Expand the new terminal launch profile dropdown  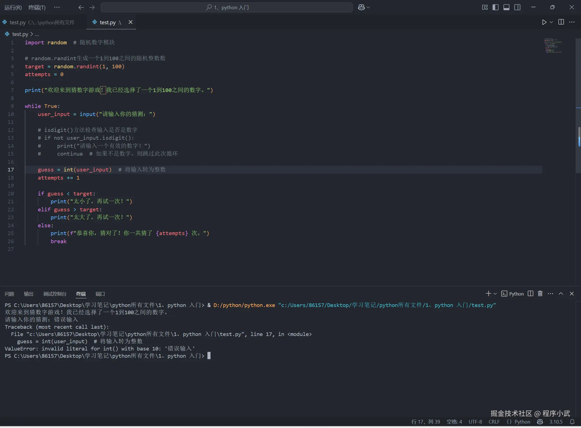point(495,294)
